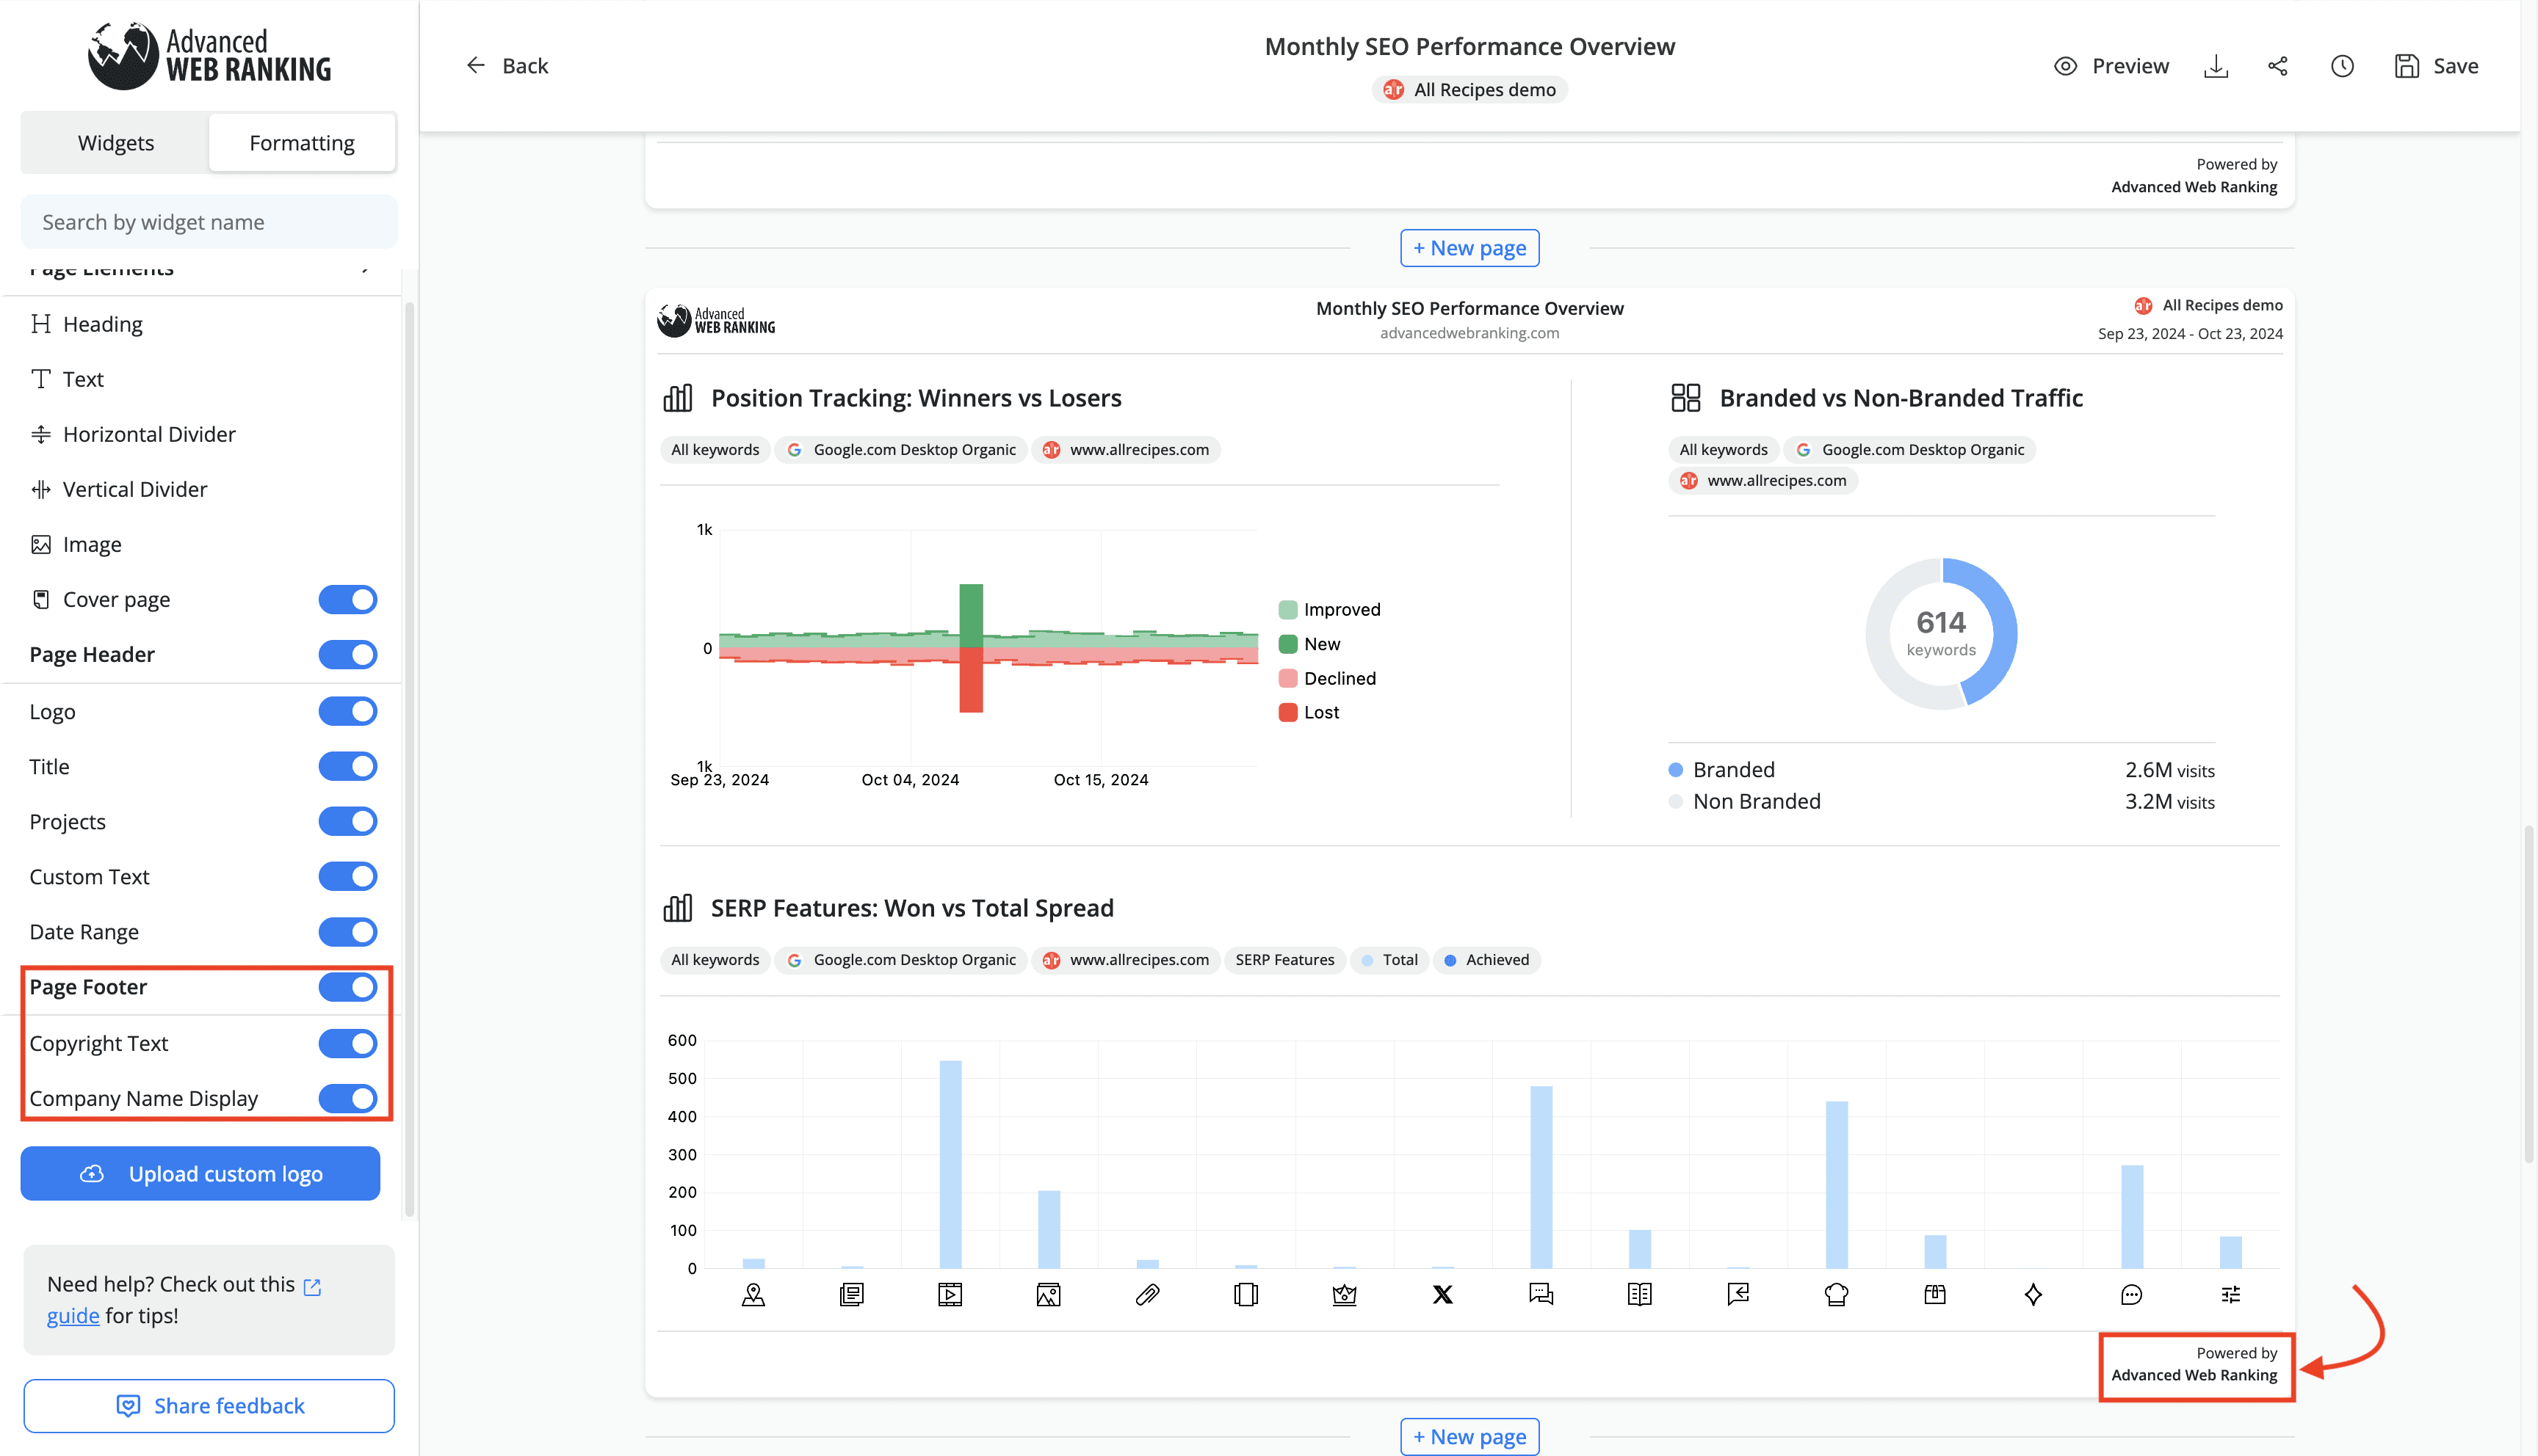Toggle off Company Name Display
Image resolution: width=2538 pixels, height=1456 pixels.
[x=347, y=1098]
